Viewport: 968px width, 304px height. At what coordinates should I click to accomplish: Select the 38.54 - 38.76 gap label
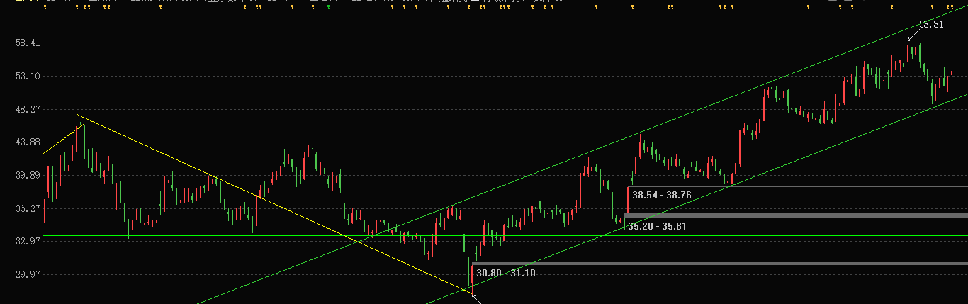[662, 195]
